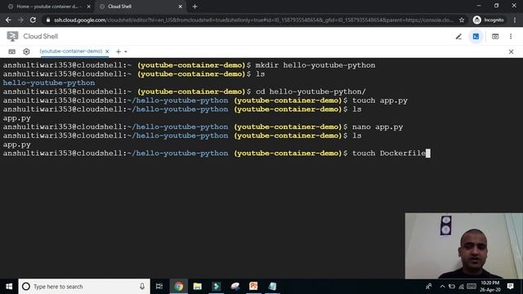View site security lock icon
Screen dimensions: 523x294
[x=48, y=20]
